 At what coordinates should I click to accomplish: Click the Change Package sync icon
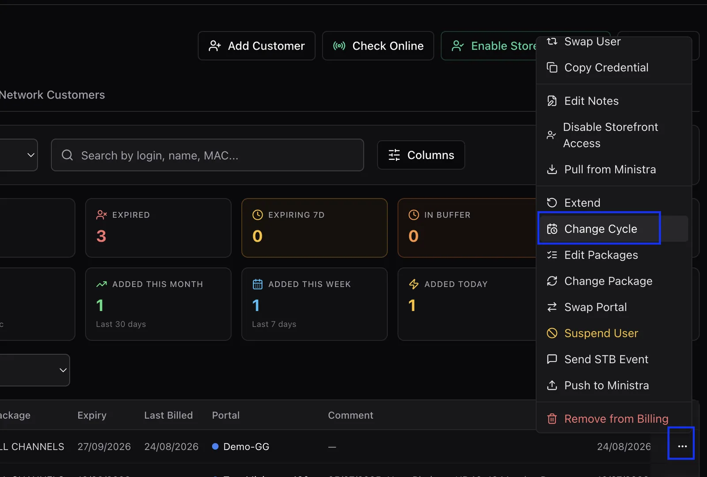point(552,281)
